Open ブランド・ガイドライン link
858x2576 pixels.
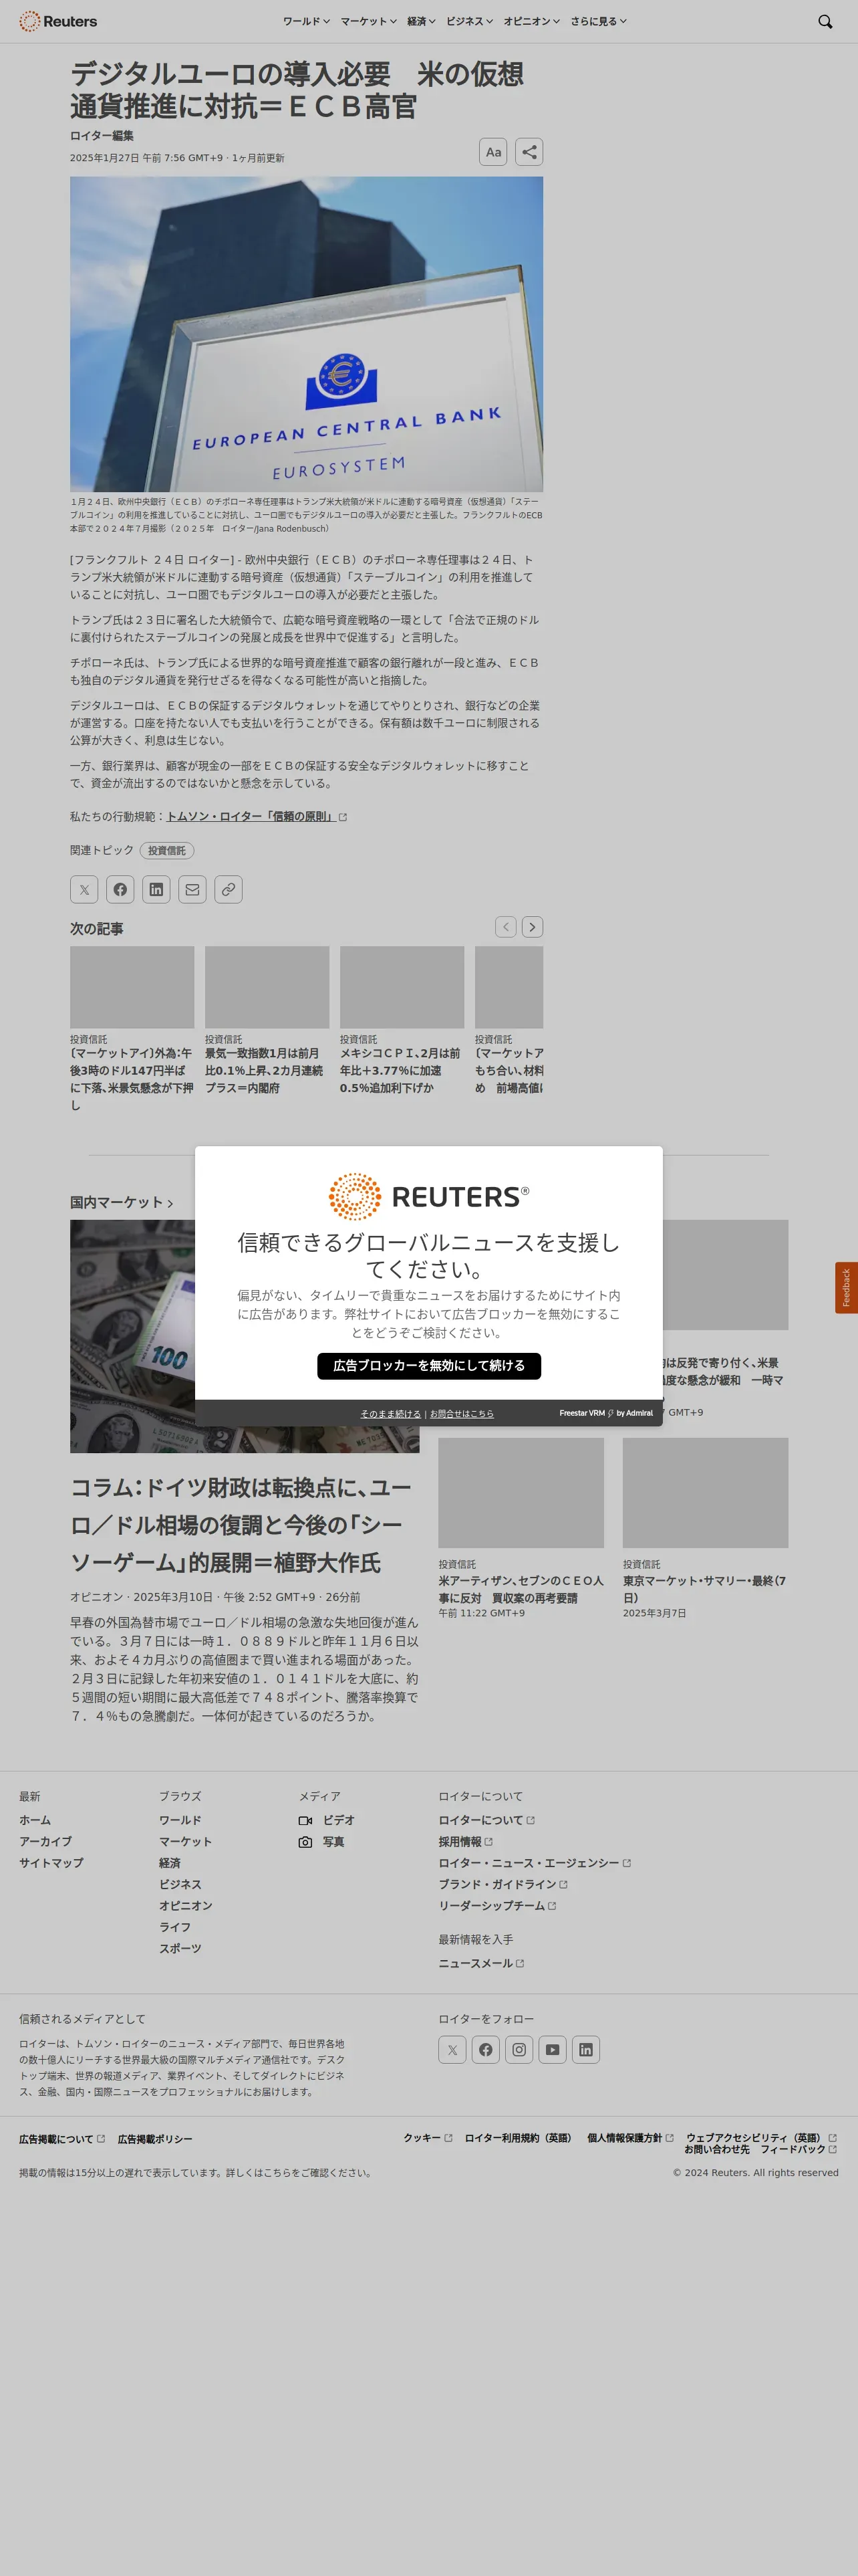click(503, 1884)
